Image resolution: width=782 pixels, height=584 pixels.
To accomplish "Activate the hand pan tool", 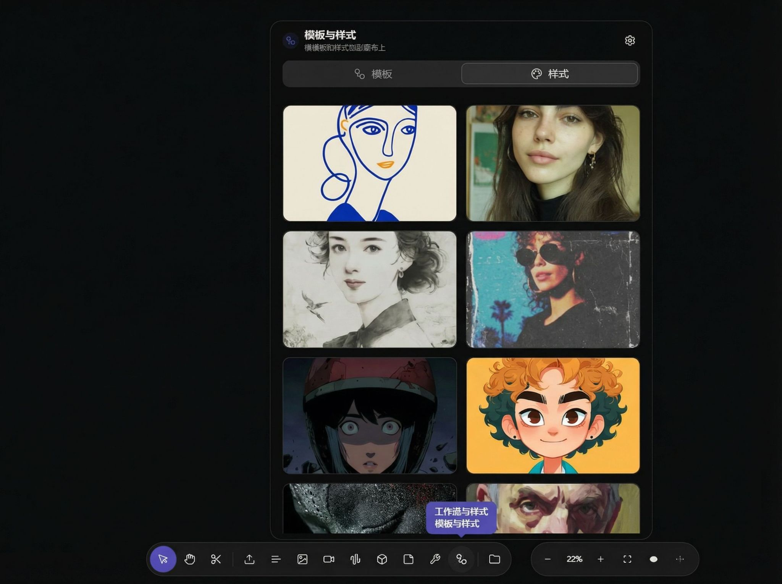I will pos(190,560).
